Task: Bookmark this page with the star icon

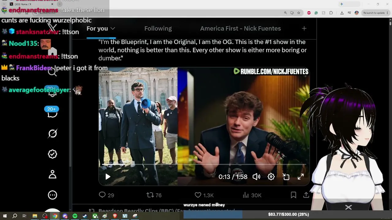Action: pyautogui.click(x=299, y=13)
